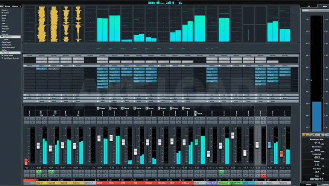Click the loudness time readout 00:09:18
This screenshot has width=329, height=186.
317,179
